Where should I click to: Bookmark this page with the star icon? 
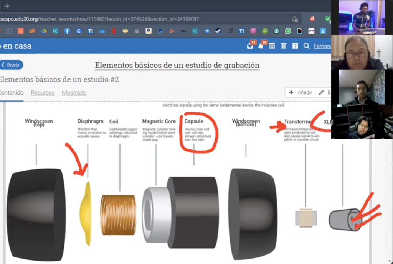(295, 19)
